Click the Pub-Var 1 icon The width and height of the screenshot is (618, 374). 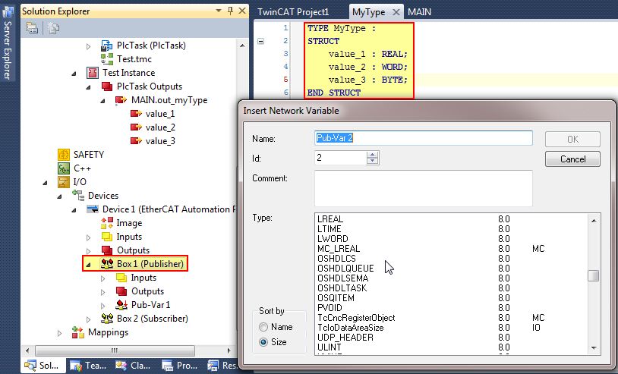pos(121,305)
